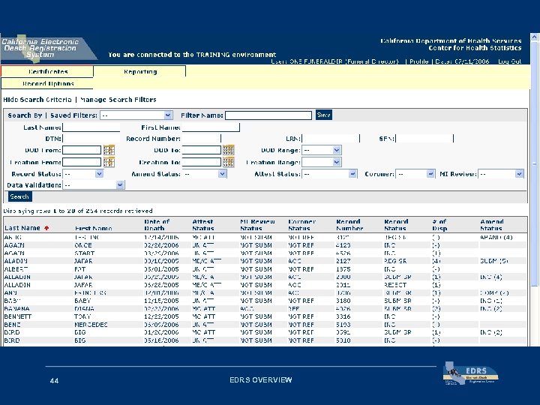Image resolution: width=540 pixels, height=405 pixels.
Task: Open calendar picker for DOD From
Action: (x=109, y=150)
